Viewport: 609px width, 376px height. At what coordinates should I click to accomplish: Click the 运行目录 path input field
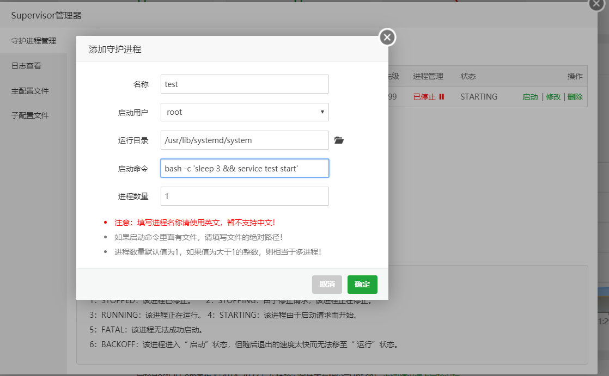tap(245, 140)
